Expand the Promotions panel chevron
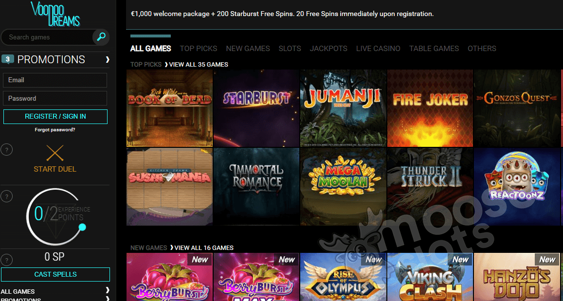The image size is (563, 301). tap(108, 59)
